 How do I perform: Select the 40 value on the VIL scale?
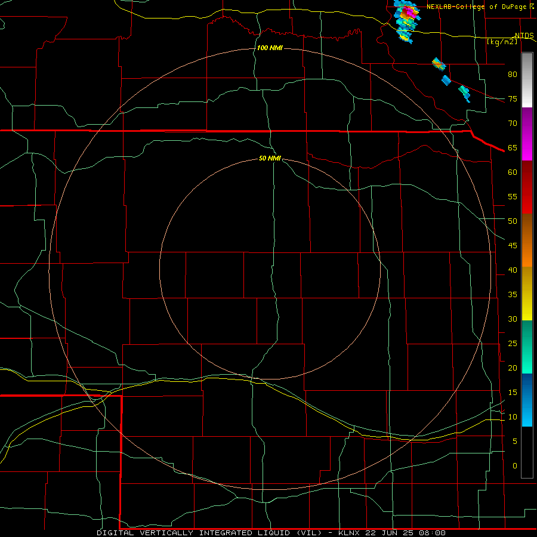pyautogui.click(x=513, y=270)
